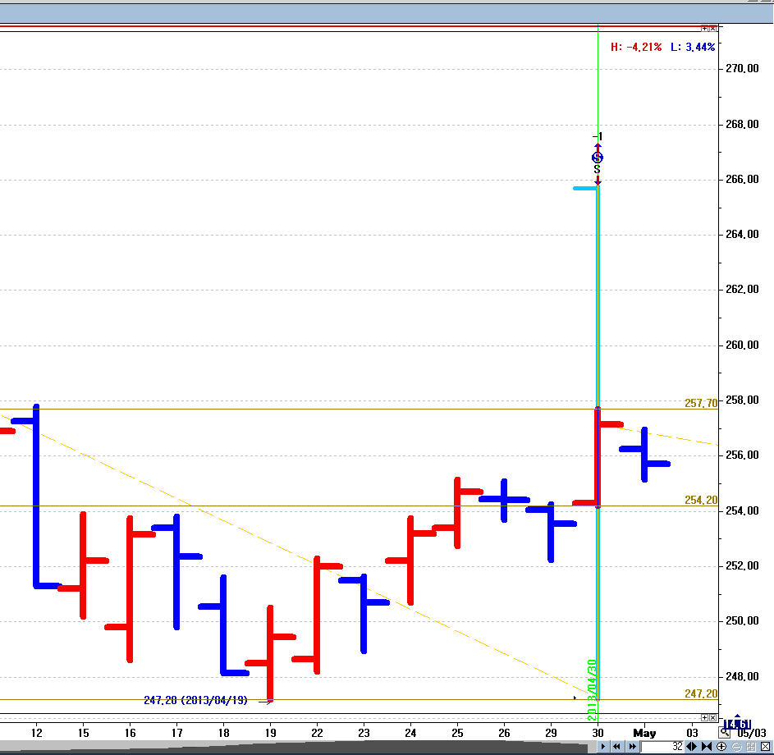The height and width of the screenshot is (755, 774).
Task: Click the circled minus remove icon
Action: pos(735,747)
